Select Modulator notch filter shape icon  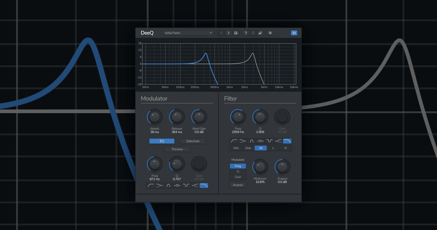coord(186,185)
